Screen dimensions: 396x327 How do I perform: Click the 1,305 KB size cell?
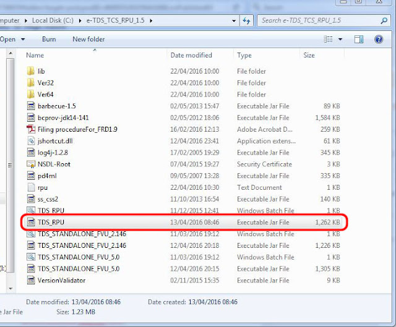327,269
